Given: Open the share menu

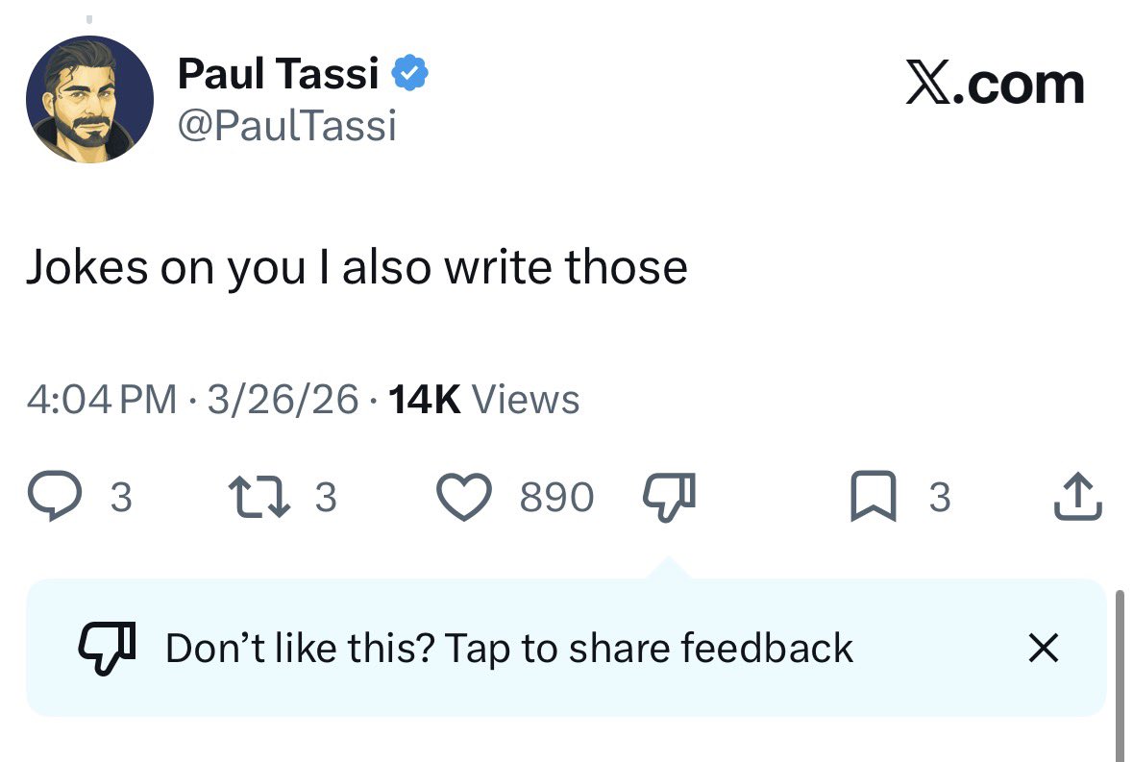Looking at the screenshot, I should pyautogui.click(x=1076, y=496).
